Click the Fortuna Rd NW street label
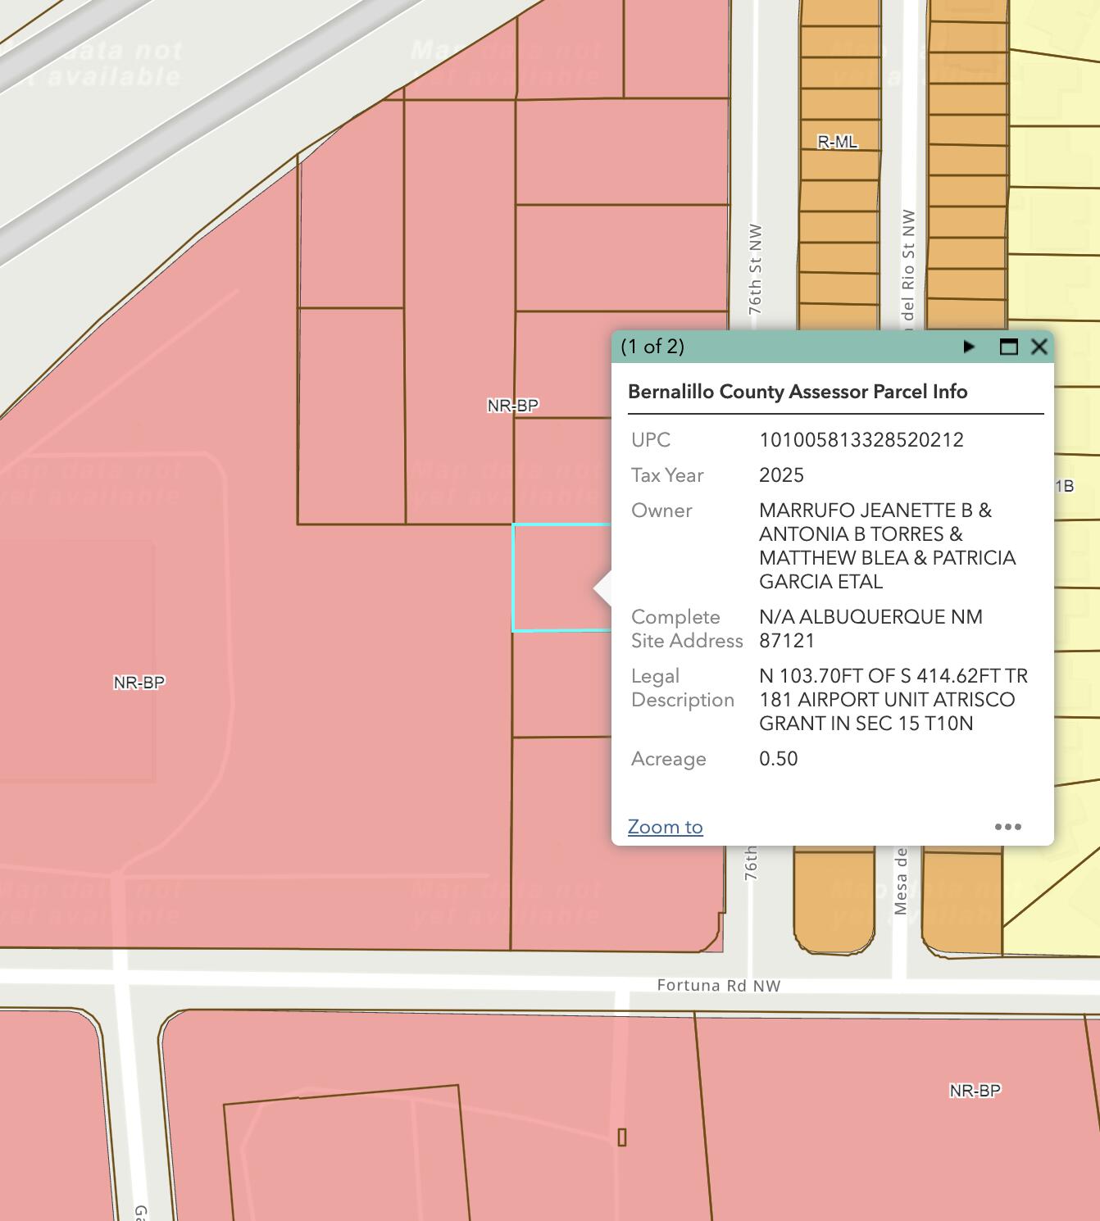The width and height of the screenshot is (1100, 1221). click(x=718, y=986)
